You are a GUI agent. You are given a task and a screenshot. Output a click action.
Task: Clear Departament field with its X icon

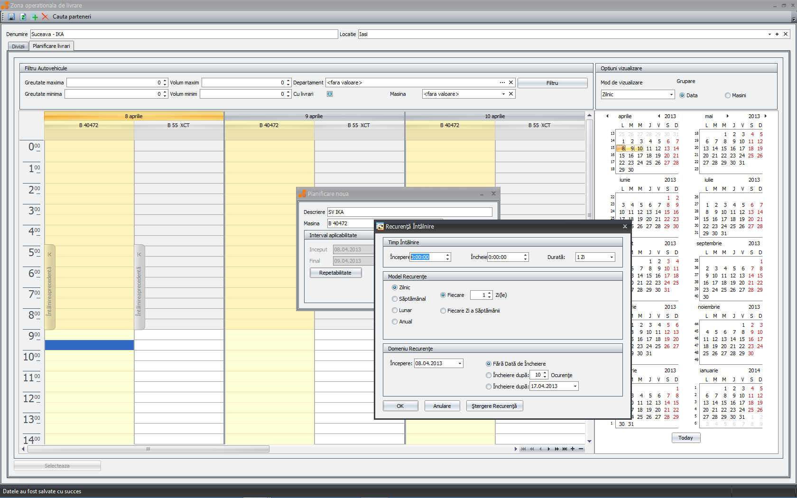click(x=511, y=83)
